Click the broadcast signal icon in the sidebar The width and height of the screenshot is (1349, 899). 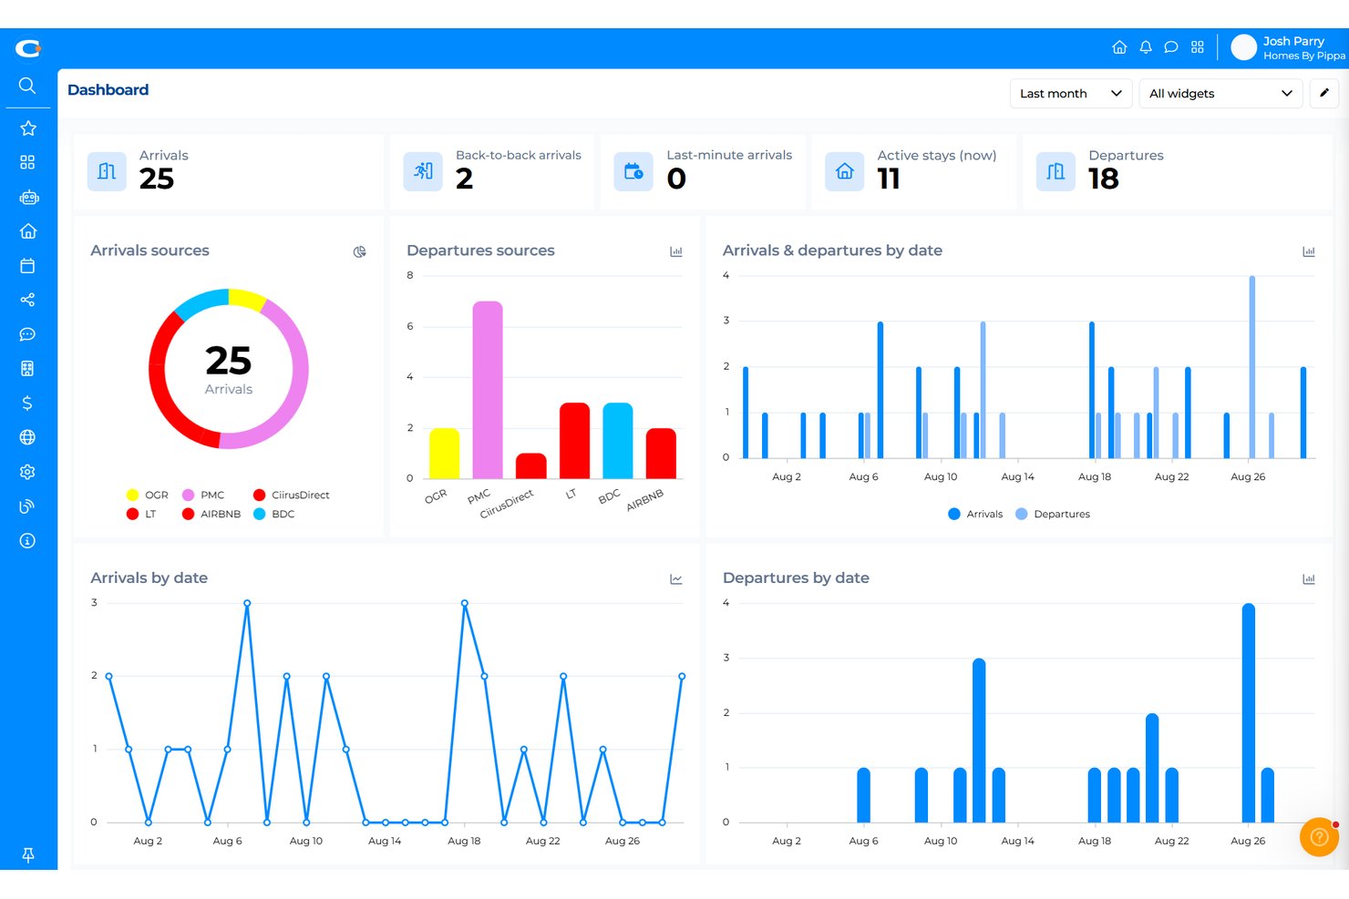click(27, 506)
